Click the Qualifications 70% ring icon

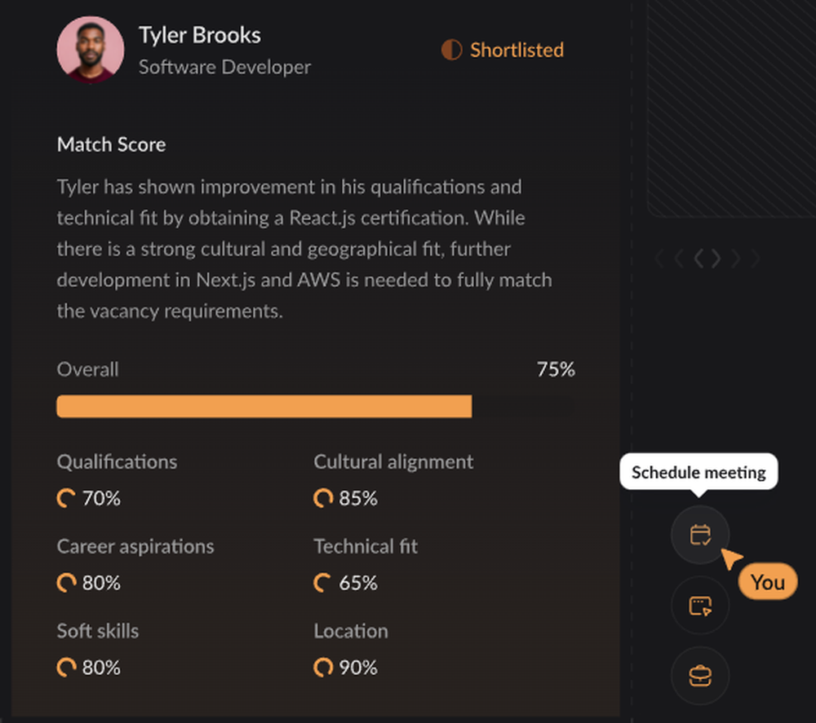tap(66, 498)
